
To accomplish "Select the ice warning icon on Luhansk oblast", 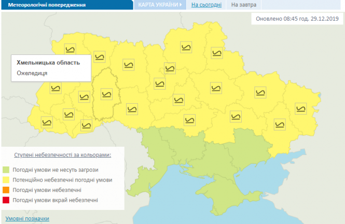I will pos(300,108).
